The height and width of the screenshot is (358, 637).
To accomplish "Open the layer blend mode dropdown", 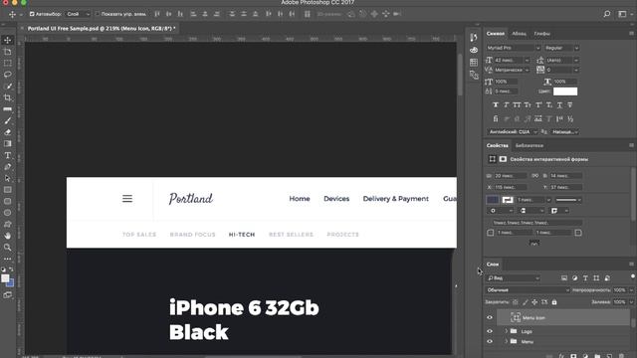I will tap(528, 289).
